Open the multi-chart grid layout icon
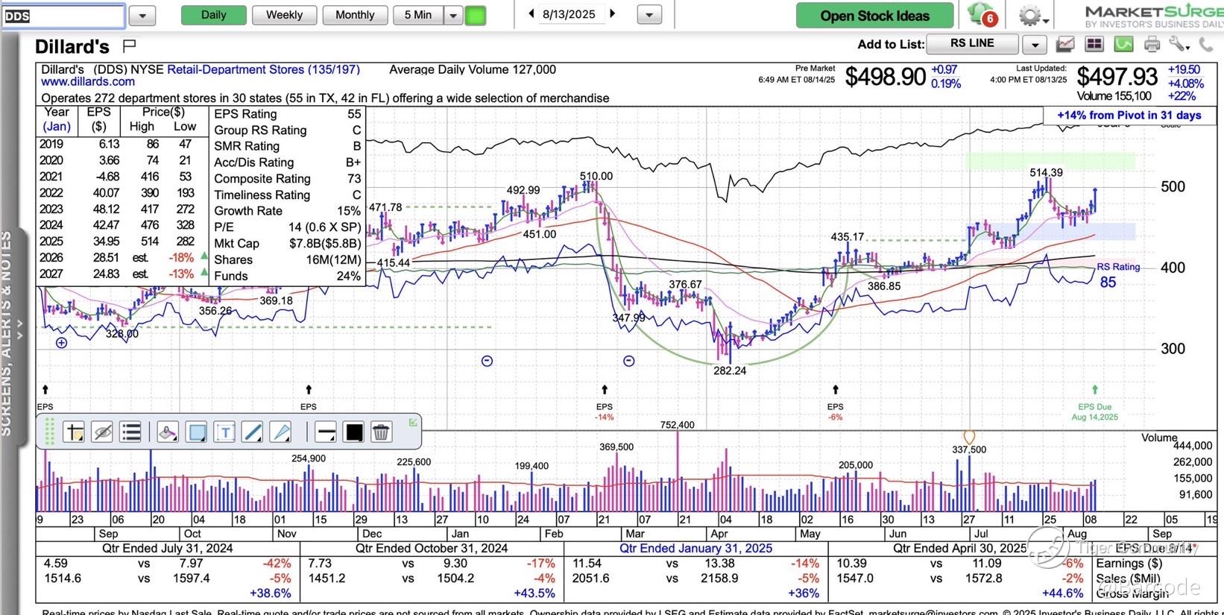The image size is (1224, 615). (1094, 45)
